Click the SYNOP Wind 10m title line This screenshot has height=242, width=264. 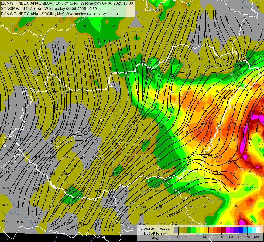coord(49,9)
